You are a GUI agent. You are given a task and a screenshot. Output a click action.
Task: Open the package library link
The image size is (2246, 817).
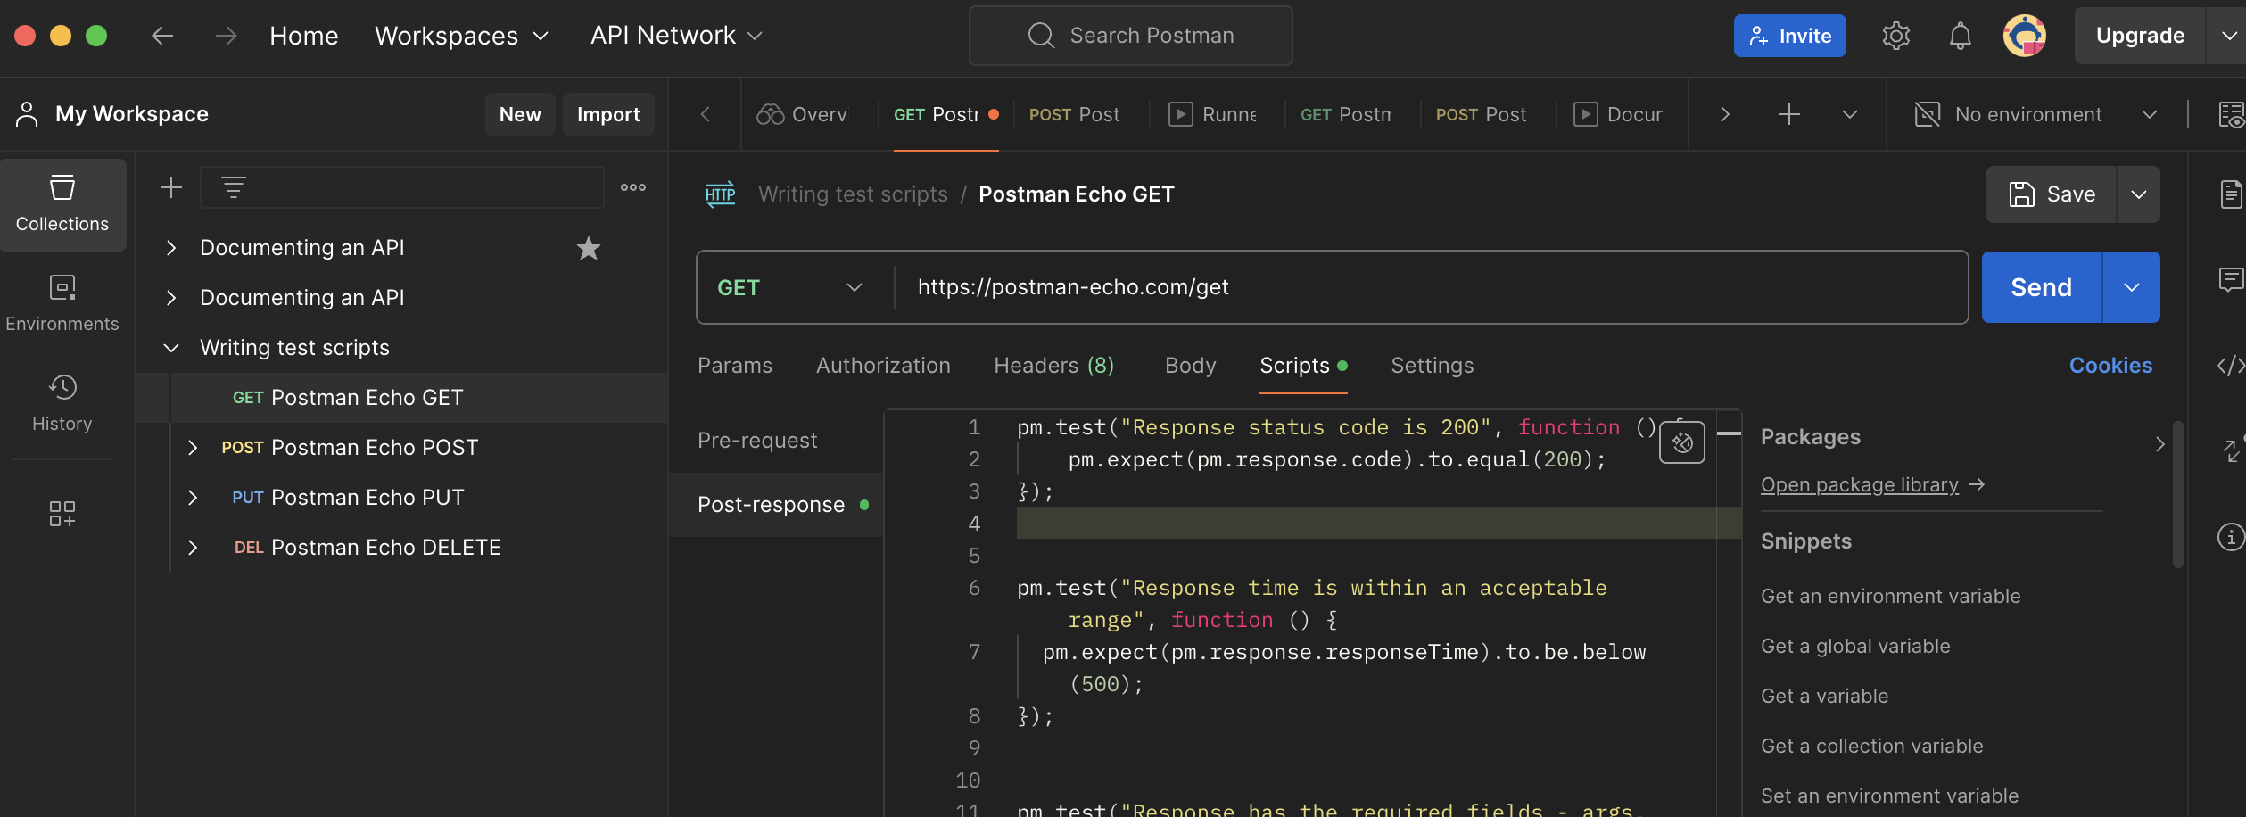tap(1859, 484)
